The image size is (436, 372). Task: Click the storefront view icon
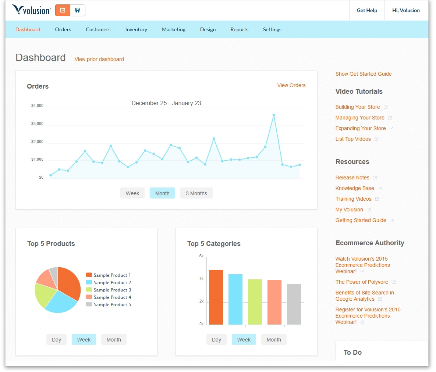click(x=77, y=10)
